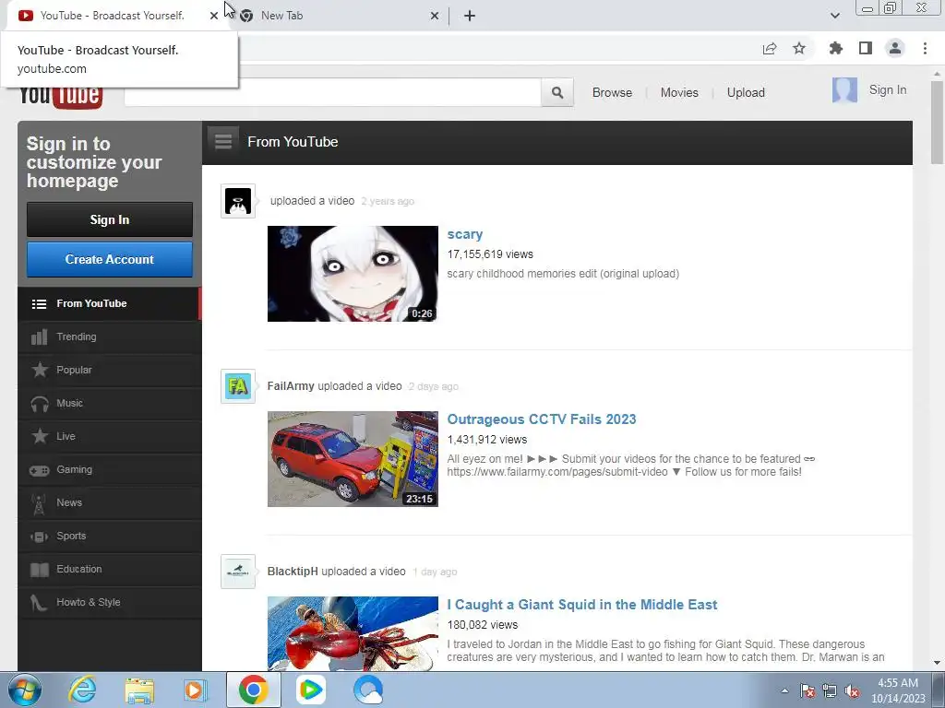Click the taskbar clock showing 4:55 AM
This screenshot has width=945, height=708.
pos(897,690)
